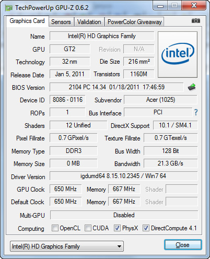Image resolution: width=210 pixels, height=259 pixels.
Task: Open the Intel(R) HD Graphics Family dropdown
Action: pyautogui.click(x=67, y=246)
